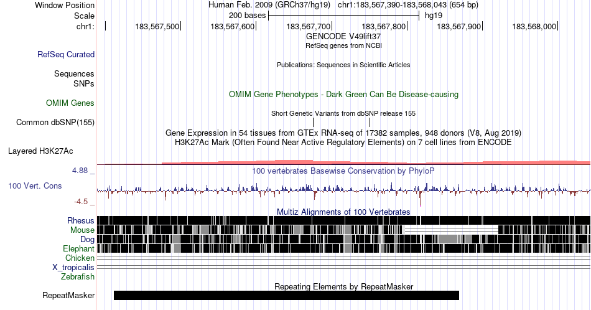Click the GTEx Gene Expression track title
The width and height of the screenshot is (591, 310).
(x=343, y=133)
